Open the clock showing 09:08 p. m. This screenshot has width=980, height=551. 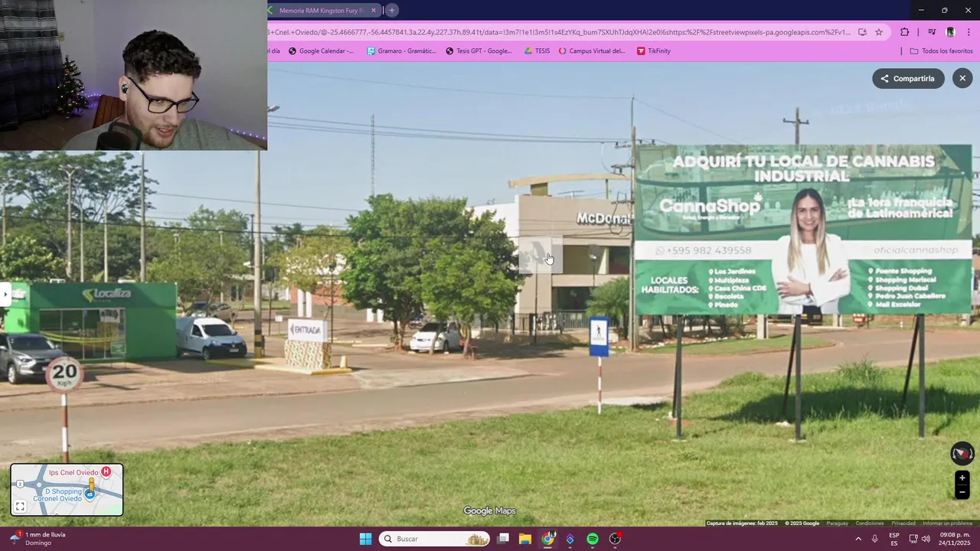click(955, 539)
